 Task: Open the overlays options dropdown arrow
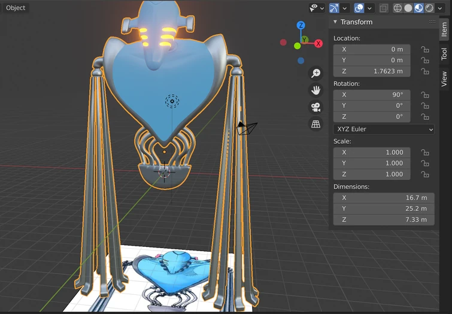point(370,8)
